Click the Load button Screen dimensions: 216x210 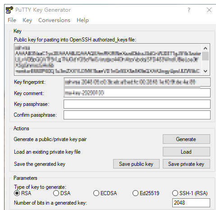186,152
